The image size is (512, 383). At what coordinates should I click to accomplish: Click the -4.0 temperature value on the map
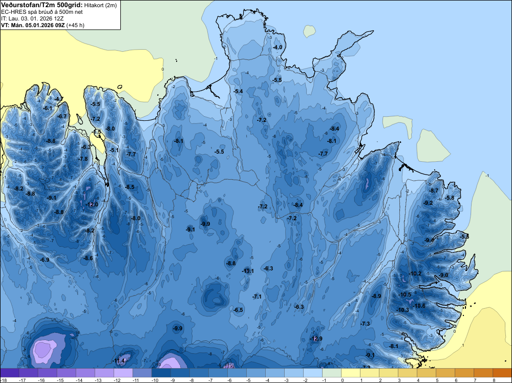tap(278, 47)
